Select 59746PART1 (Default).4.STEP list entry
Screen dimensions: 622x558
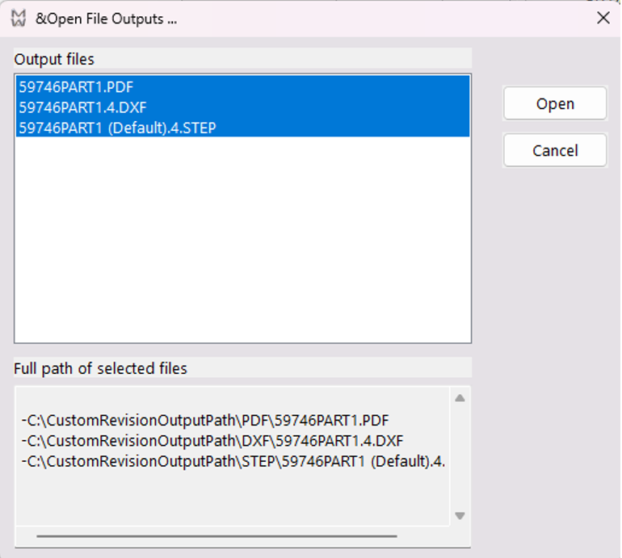pyautogui.click(x=243, y=128)
